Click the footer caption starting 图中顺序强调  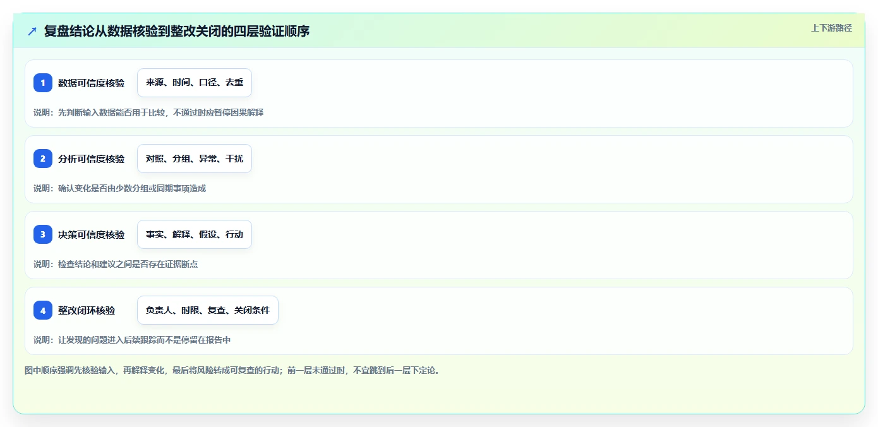point(232,370)
